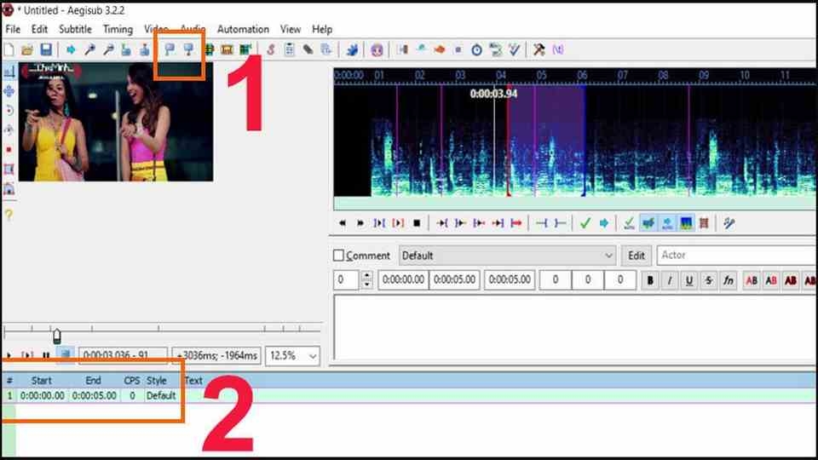
Task: Open the Timing Post-Processor clock icon
Action: (x=476, y=50)
